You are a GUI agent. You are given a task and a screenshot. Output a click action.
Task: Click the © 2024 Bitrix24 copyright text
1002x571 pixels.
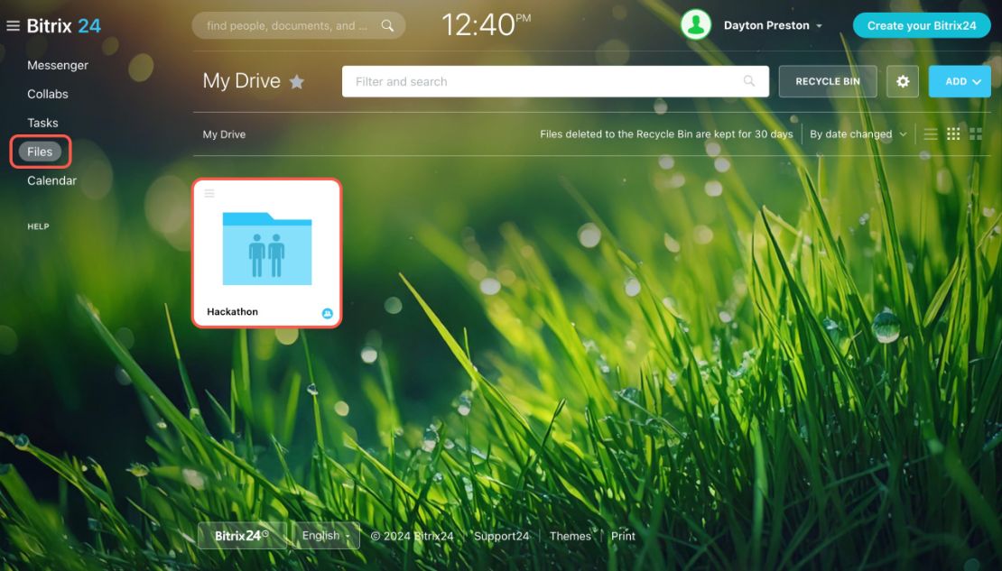click(413, 536)
